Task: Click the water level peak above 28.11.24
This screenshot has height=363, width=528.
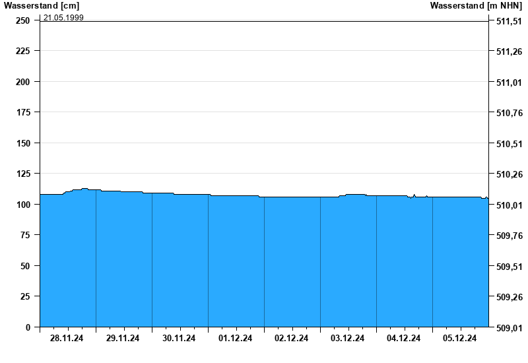Action: 84,189
